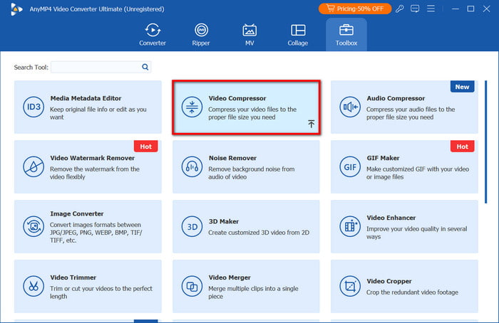The width and height of the screenshot is (499, 323).
Task: Click the Video Enhancer icon
Action: pyautogui.click(x=350, y=226)
